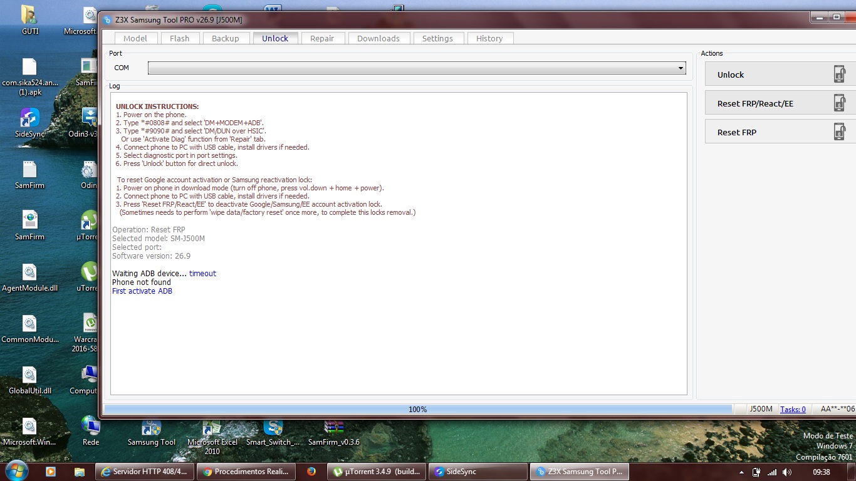Switch to Servidor HTTP 408 taskbar window
This screenshot has height=481, width=856.
tap(145, 472)
